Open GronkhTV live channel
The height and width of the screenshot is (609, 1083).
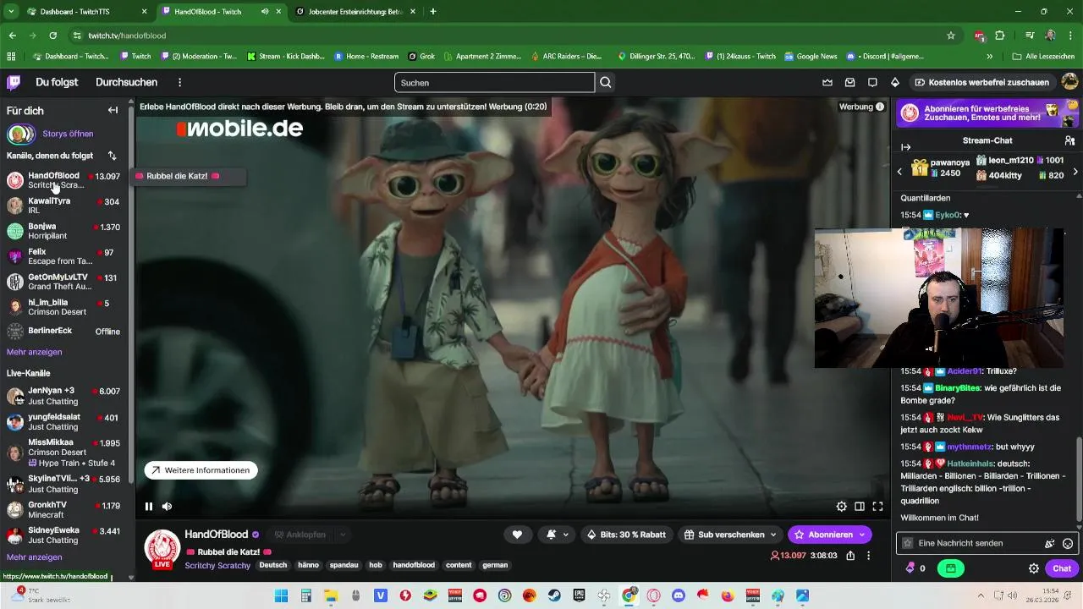63,509
